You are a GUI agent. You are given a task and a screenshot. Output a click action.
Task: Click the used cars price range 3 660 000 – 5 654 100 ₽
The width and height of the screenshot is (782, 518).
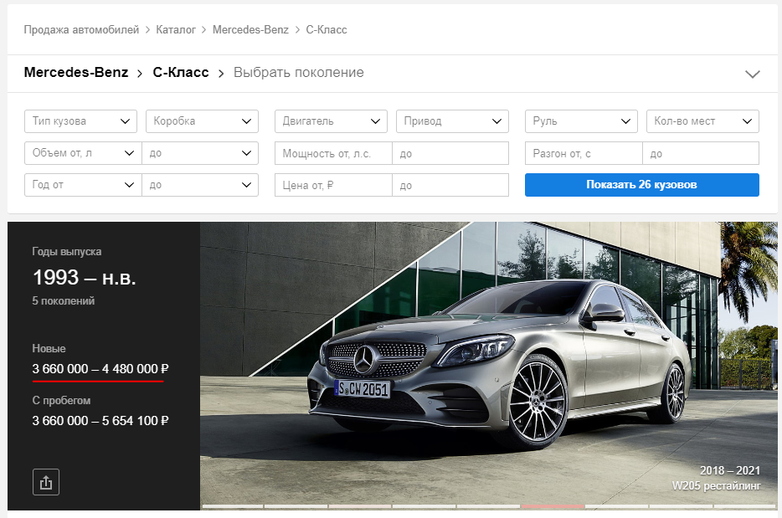tap(100, 421)
